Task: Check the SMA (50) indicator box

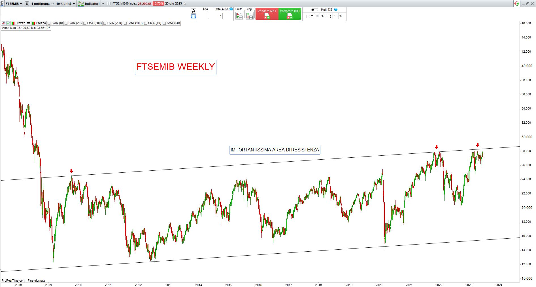Action: (x=164, y=23)
